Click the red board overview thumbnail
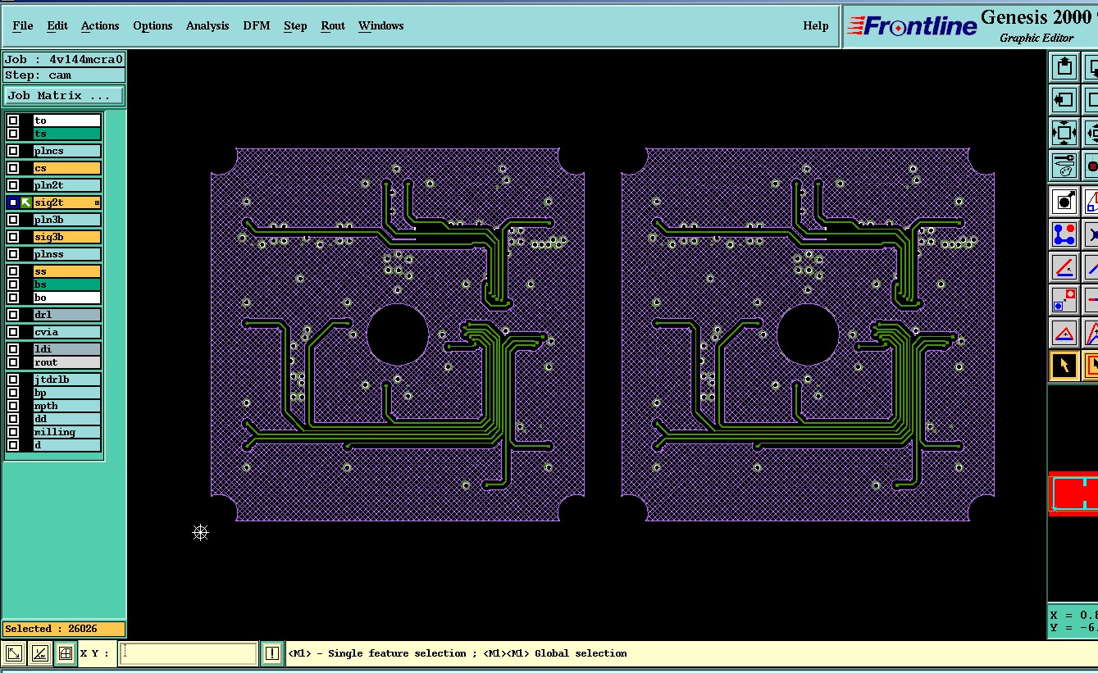The image size is (1098, 673). [1073, 493]
